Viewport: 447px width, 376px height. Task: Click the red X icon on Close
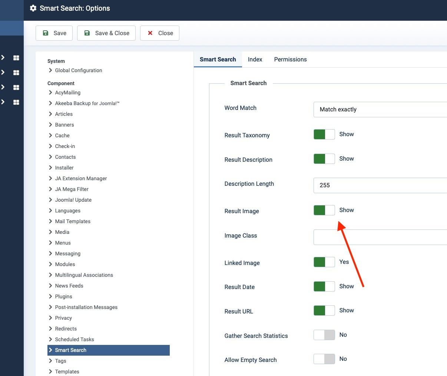(150, 33)
